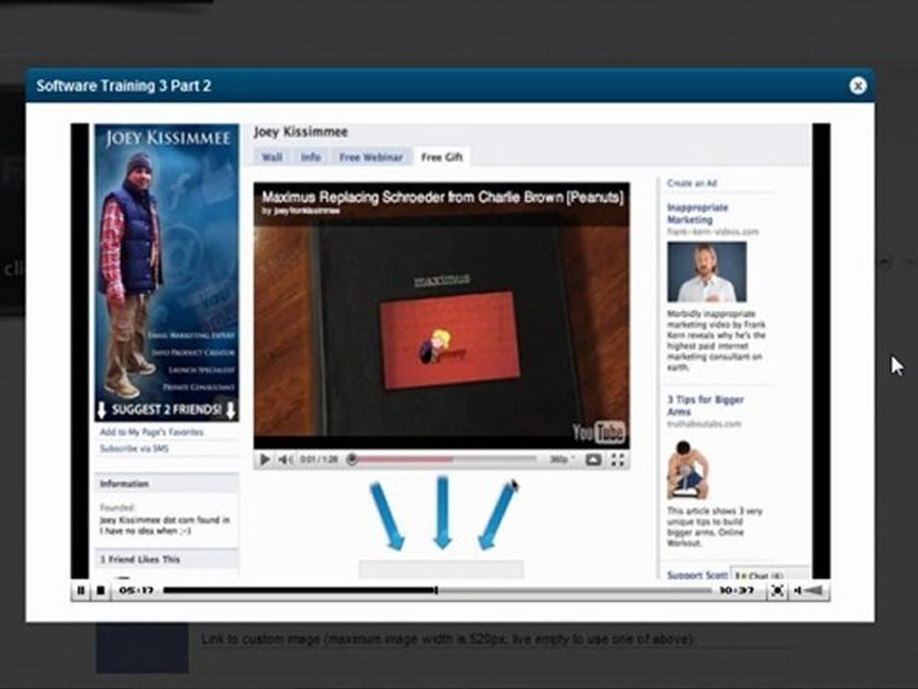This screenshot has width=918, height=689.
Task: Open the 360p quality dropdown
Action: [561, 460]
